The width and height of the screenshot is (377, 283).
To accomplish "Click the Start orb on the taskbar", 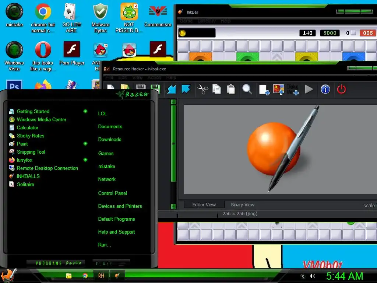I will (x=9, y=276).
